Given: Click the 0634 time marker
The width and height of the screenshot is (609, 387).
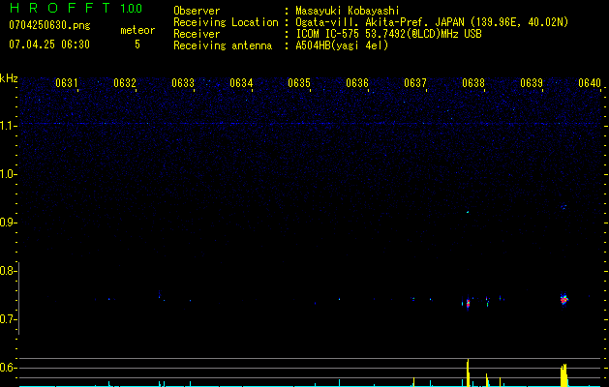Looking at the screenshot, I should [x=241, y=83].
